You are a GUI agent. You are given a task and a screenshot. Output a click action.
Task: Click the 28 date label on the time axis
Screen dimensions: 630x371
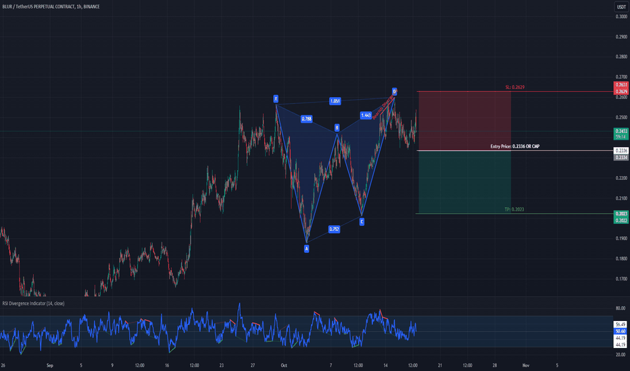tap(495, 366)
